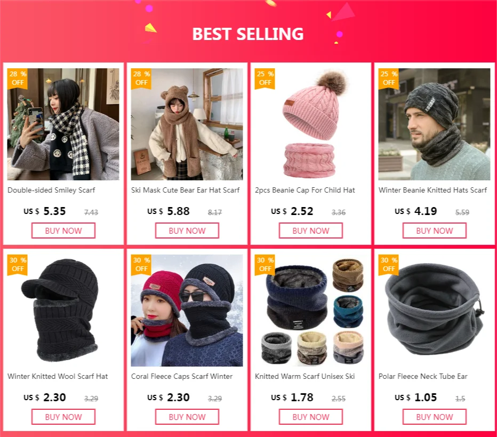Buy the Winter Beanie Knitted Hats Scarf
The width and height of the screenshot is (497, 437).
click(x=435, y=231)
